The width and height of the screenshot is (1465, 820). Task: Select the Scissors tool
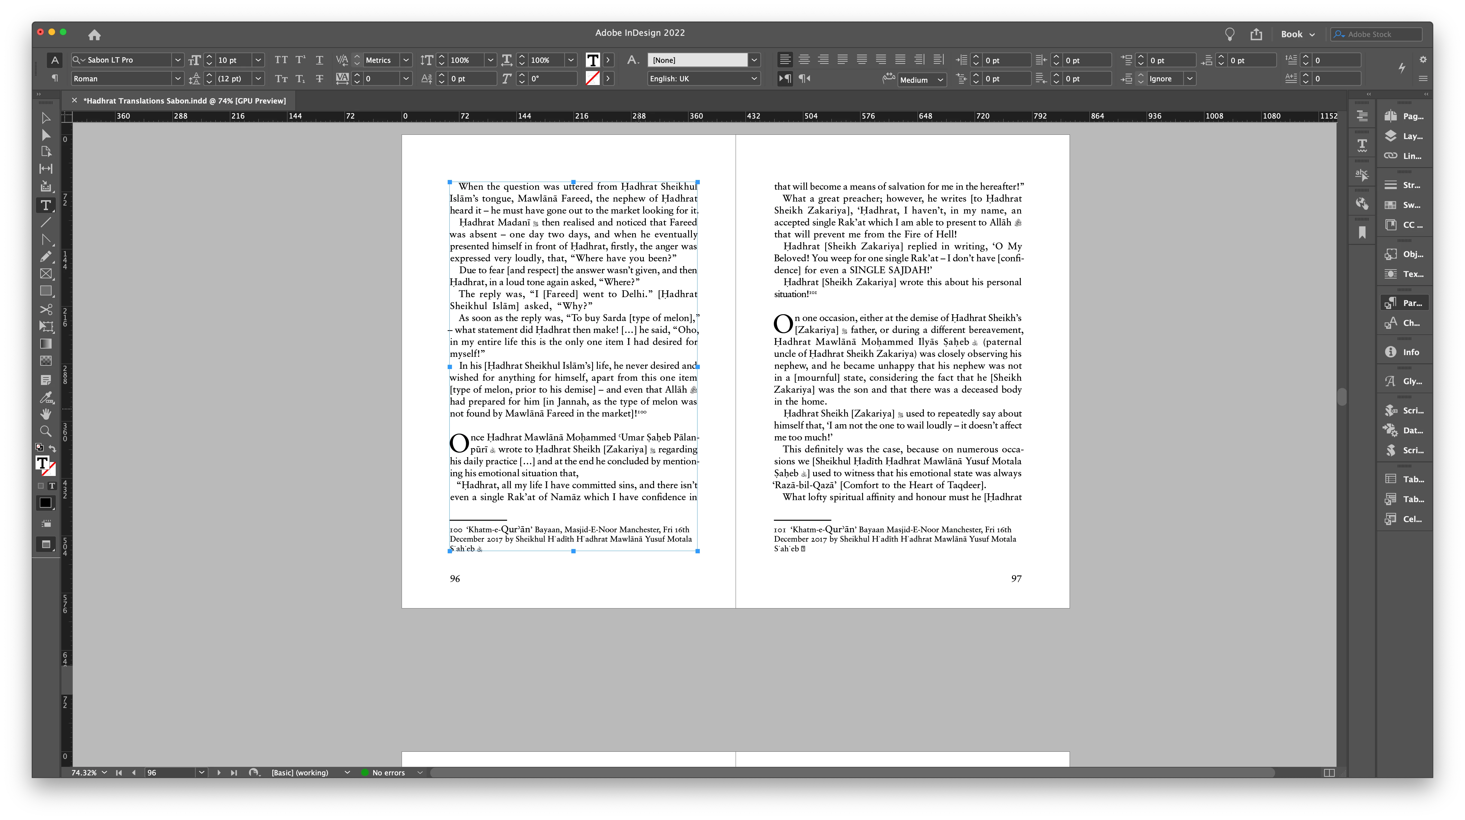point(46,310)
